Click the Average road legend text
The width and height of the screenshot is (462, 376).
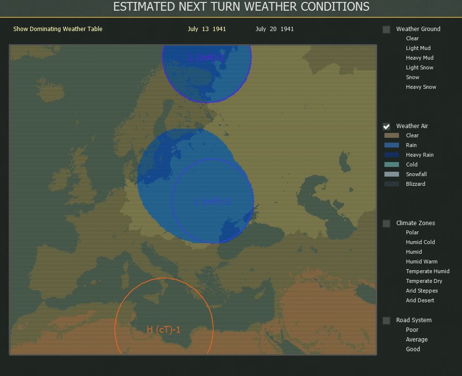pos(416,340)
